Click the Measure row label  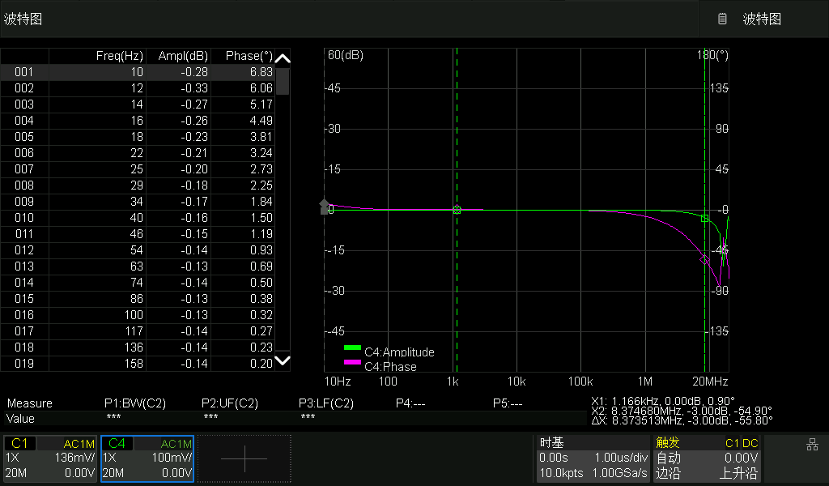[30, 403]
